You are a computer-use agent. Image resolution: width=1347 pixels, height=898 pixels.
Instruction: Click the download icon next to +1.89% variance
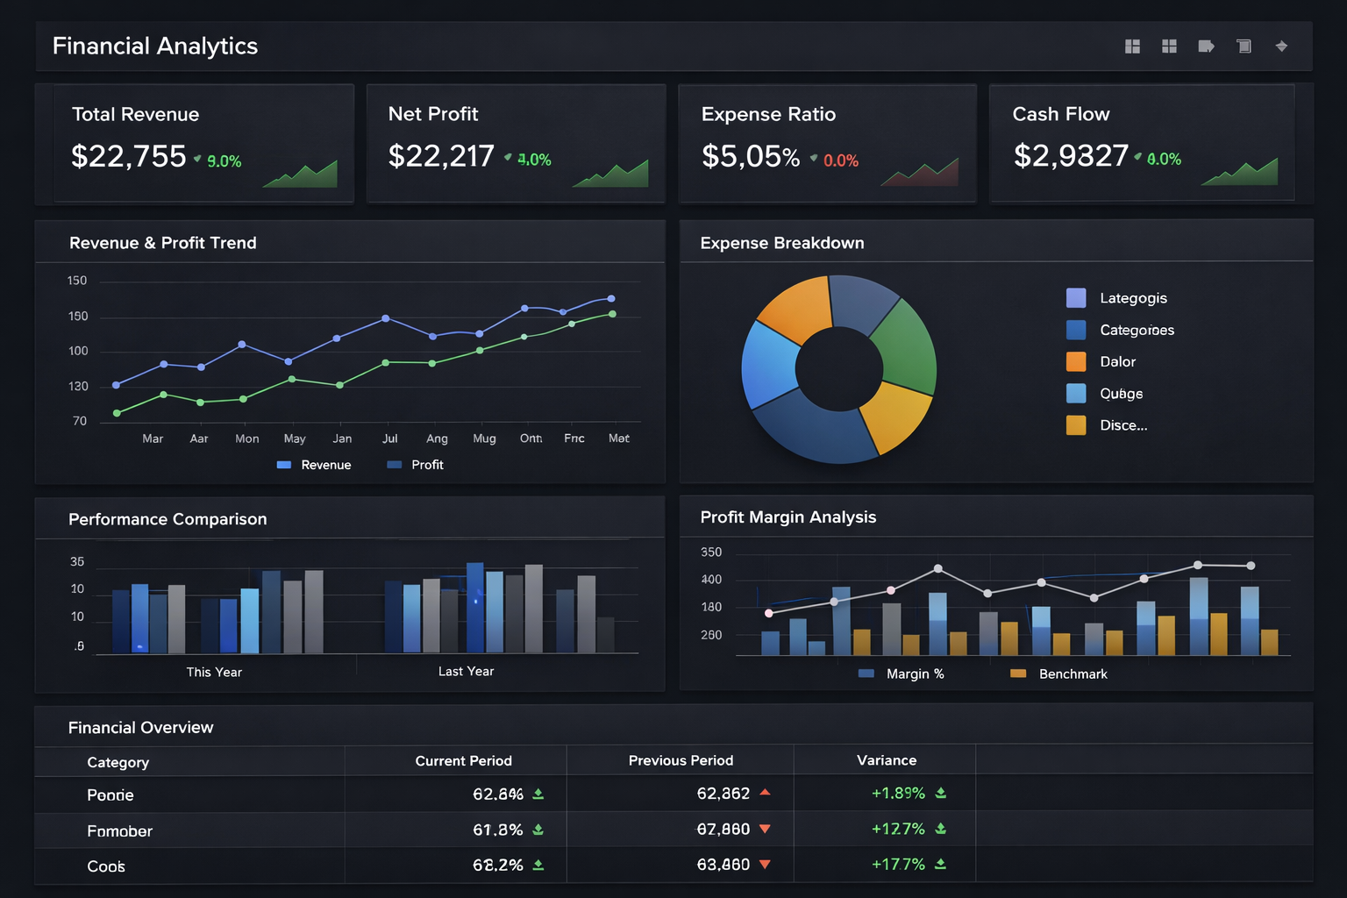coord(941,793)
